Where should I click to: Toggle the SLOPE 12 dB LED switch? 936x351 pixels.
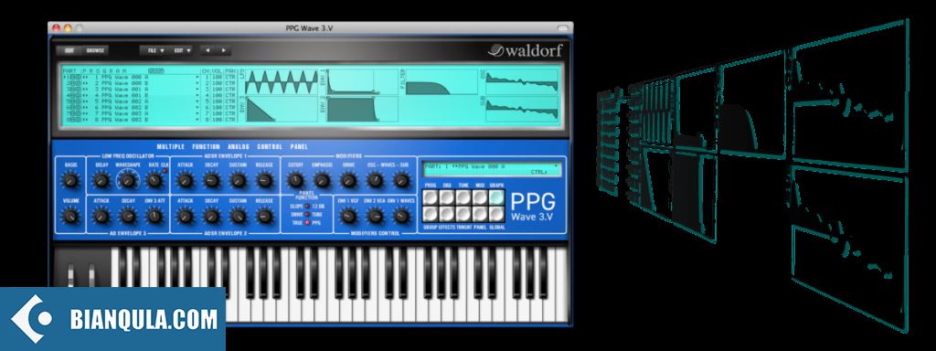point(307,206)
